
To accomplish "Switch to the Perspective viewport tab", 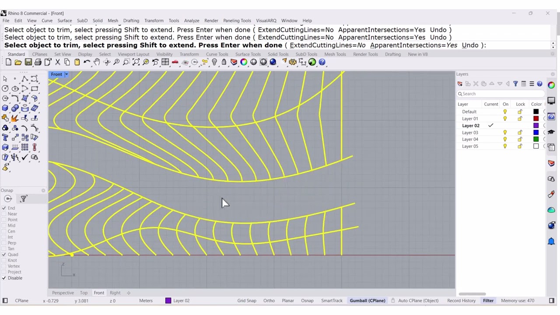I will click(x=63, y=293).
